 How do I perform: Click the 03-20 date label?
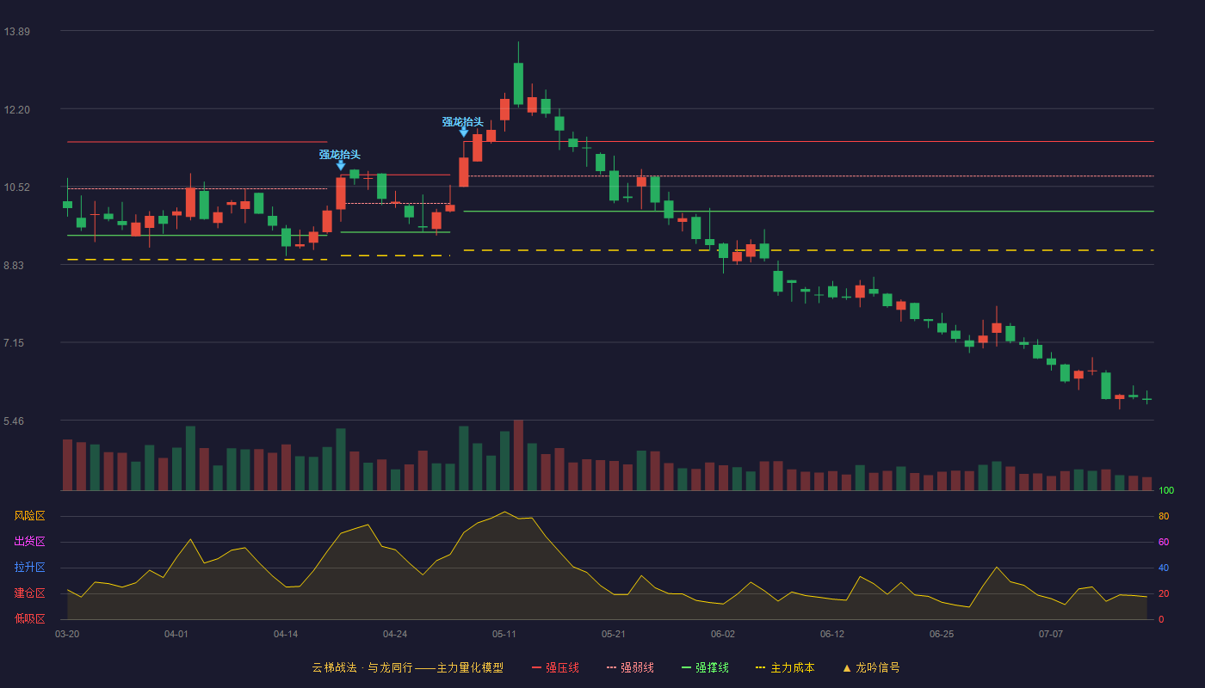pos(67,634)
